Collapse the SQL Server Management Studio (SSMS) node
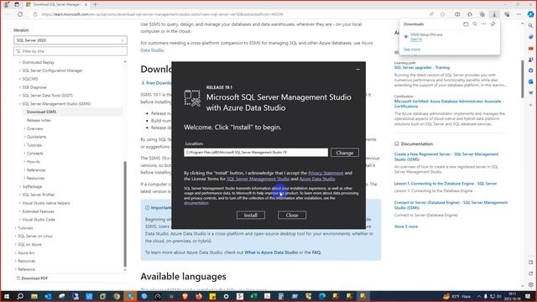 20,104
